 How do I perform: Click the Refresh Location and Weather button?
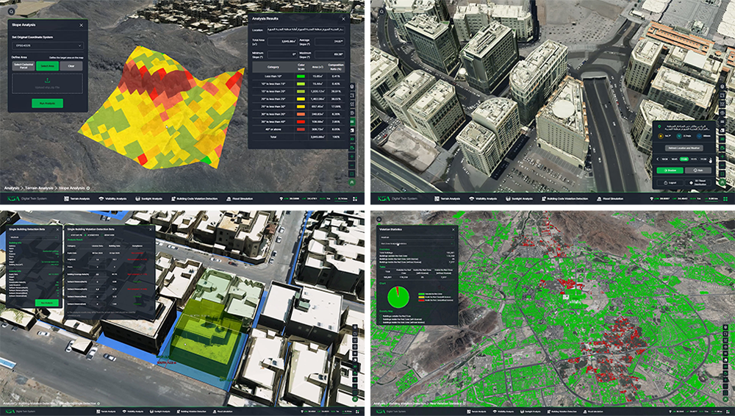click(x=683, y=147)
